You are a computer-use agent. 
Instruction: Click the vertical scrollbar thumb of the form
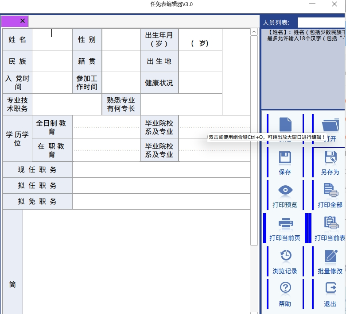[254, 141]
